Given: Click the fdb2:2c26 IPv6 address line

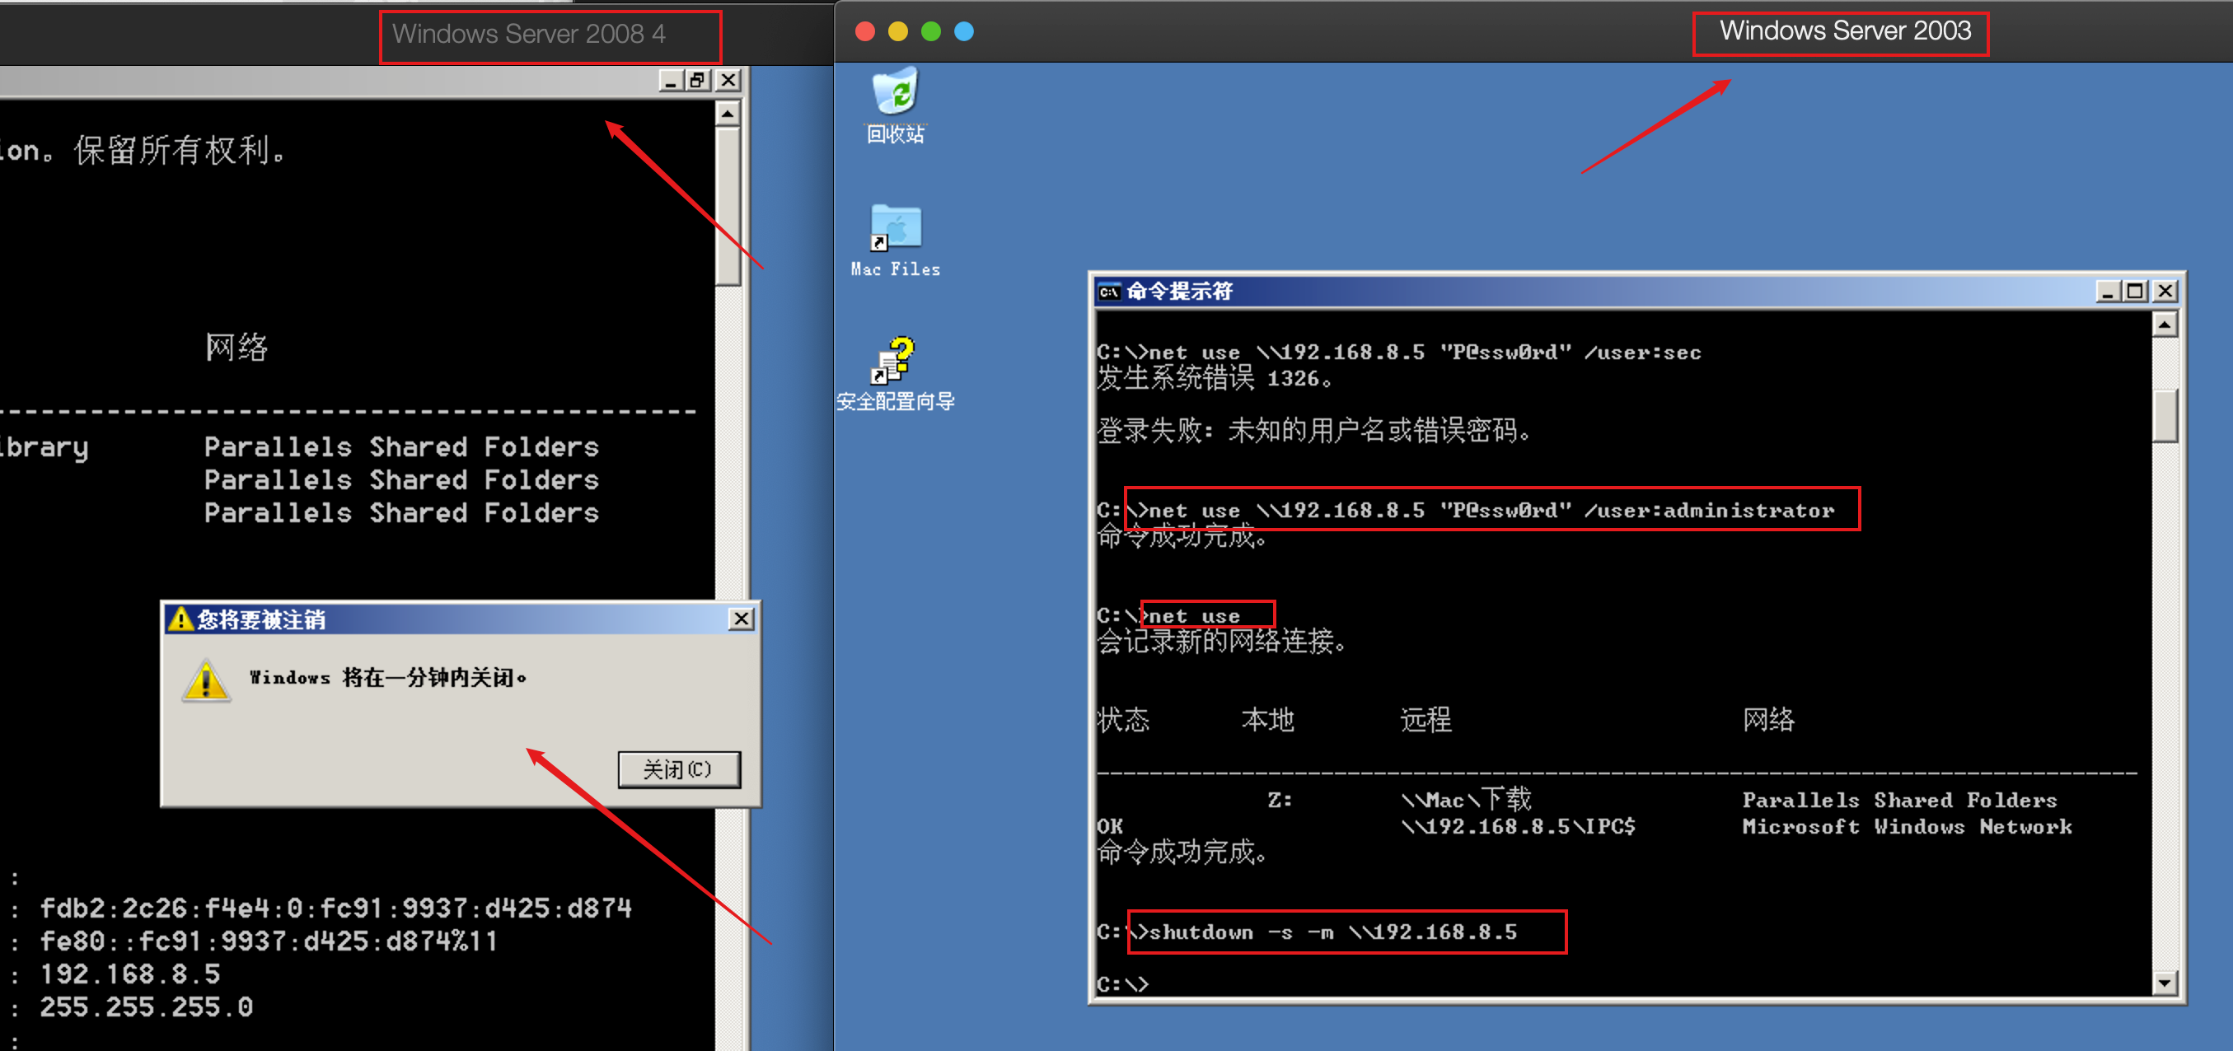Looking at the screenshot, I should coord(335,908).
